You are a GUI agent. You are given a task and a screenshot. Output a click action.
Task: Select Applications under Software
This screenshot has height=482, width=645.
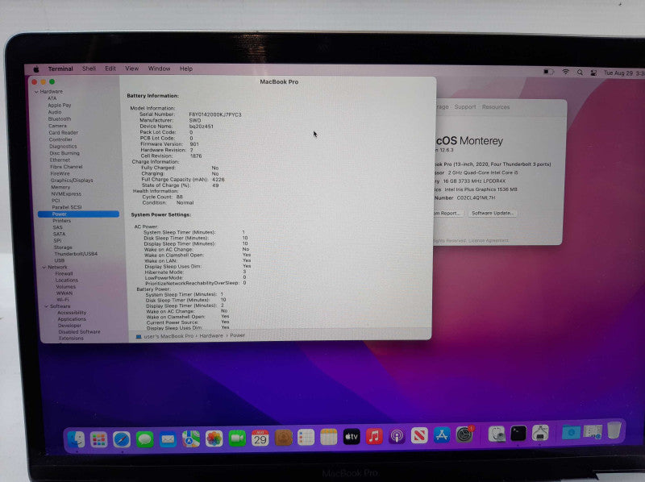tap(72, 319)
